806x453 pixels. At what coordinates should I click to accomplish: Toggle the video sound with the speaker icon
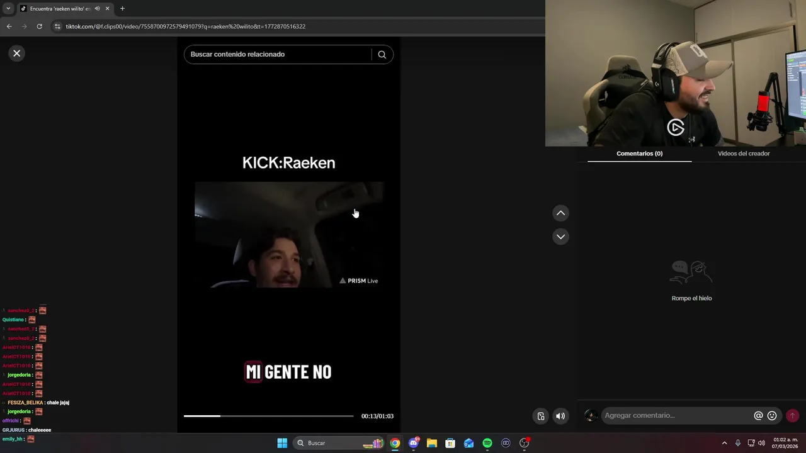(560, 416)
